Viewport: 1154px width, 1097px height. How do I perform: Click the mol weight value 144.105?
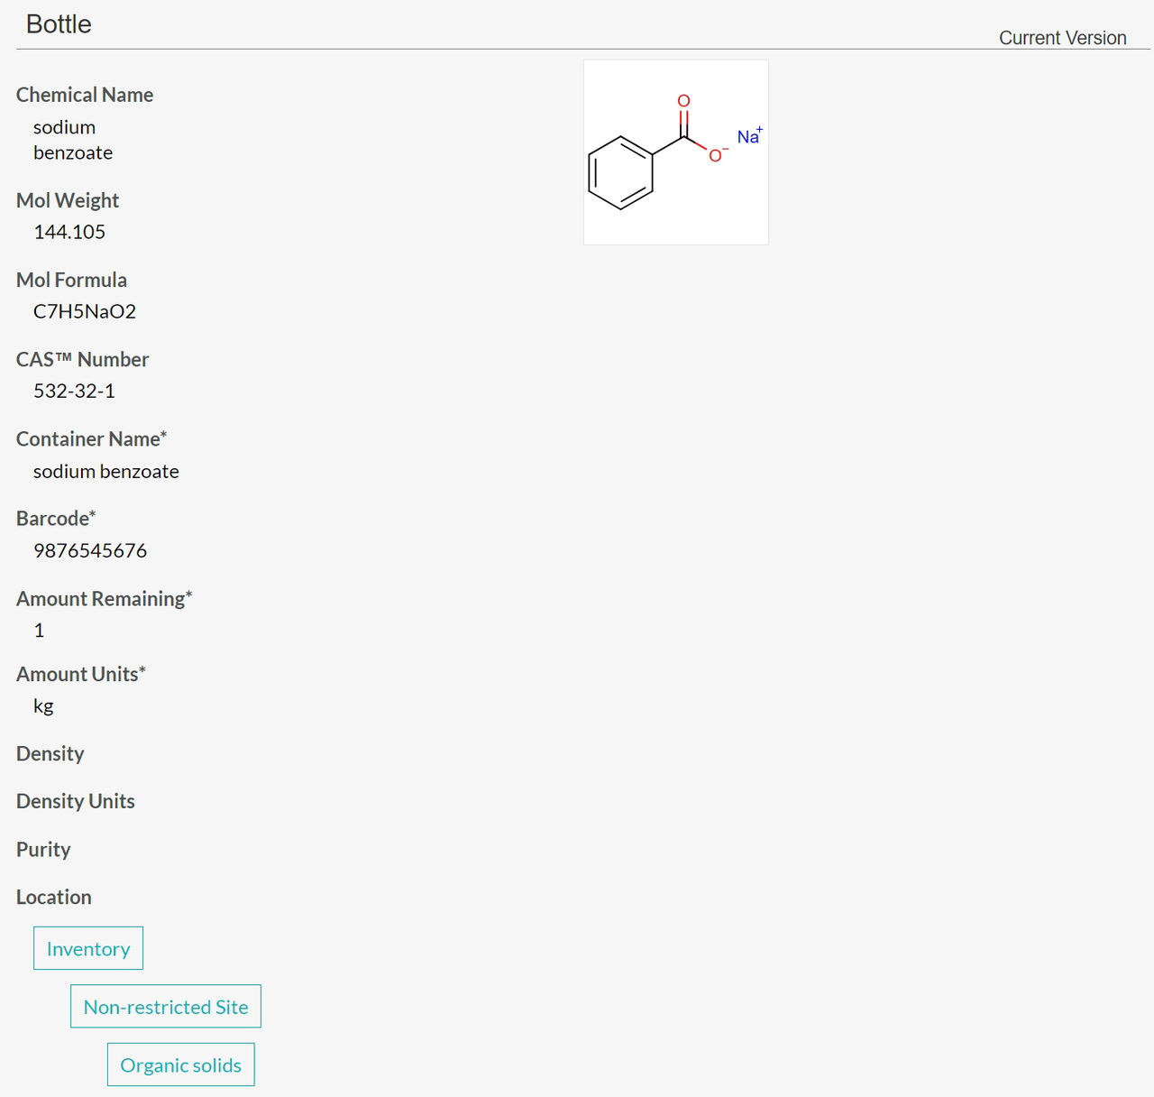[69, 232]
